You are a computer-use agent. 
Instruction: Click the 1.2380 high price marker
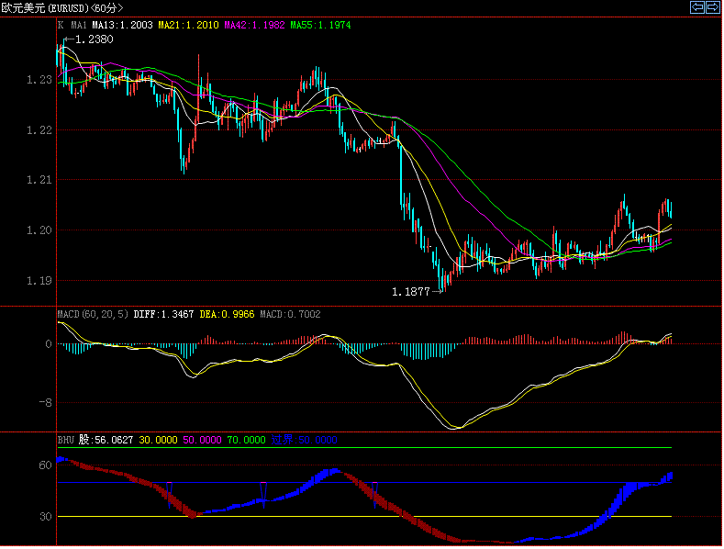[94, 39]
